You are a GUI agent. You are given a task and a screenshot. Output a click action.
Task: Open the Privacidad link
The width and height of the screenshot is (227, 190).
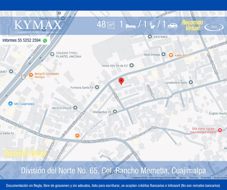tap(206, 178)
